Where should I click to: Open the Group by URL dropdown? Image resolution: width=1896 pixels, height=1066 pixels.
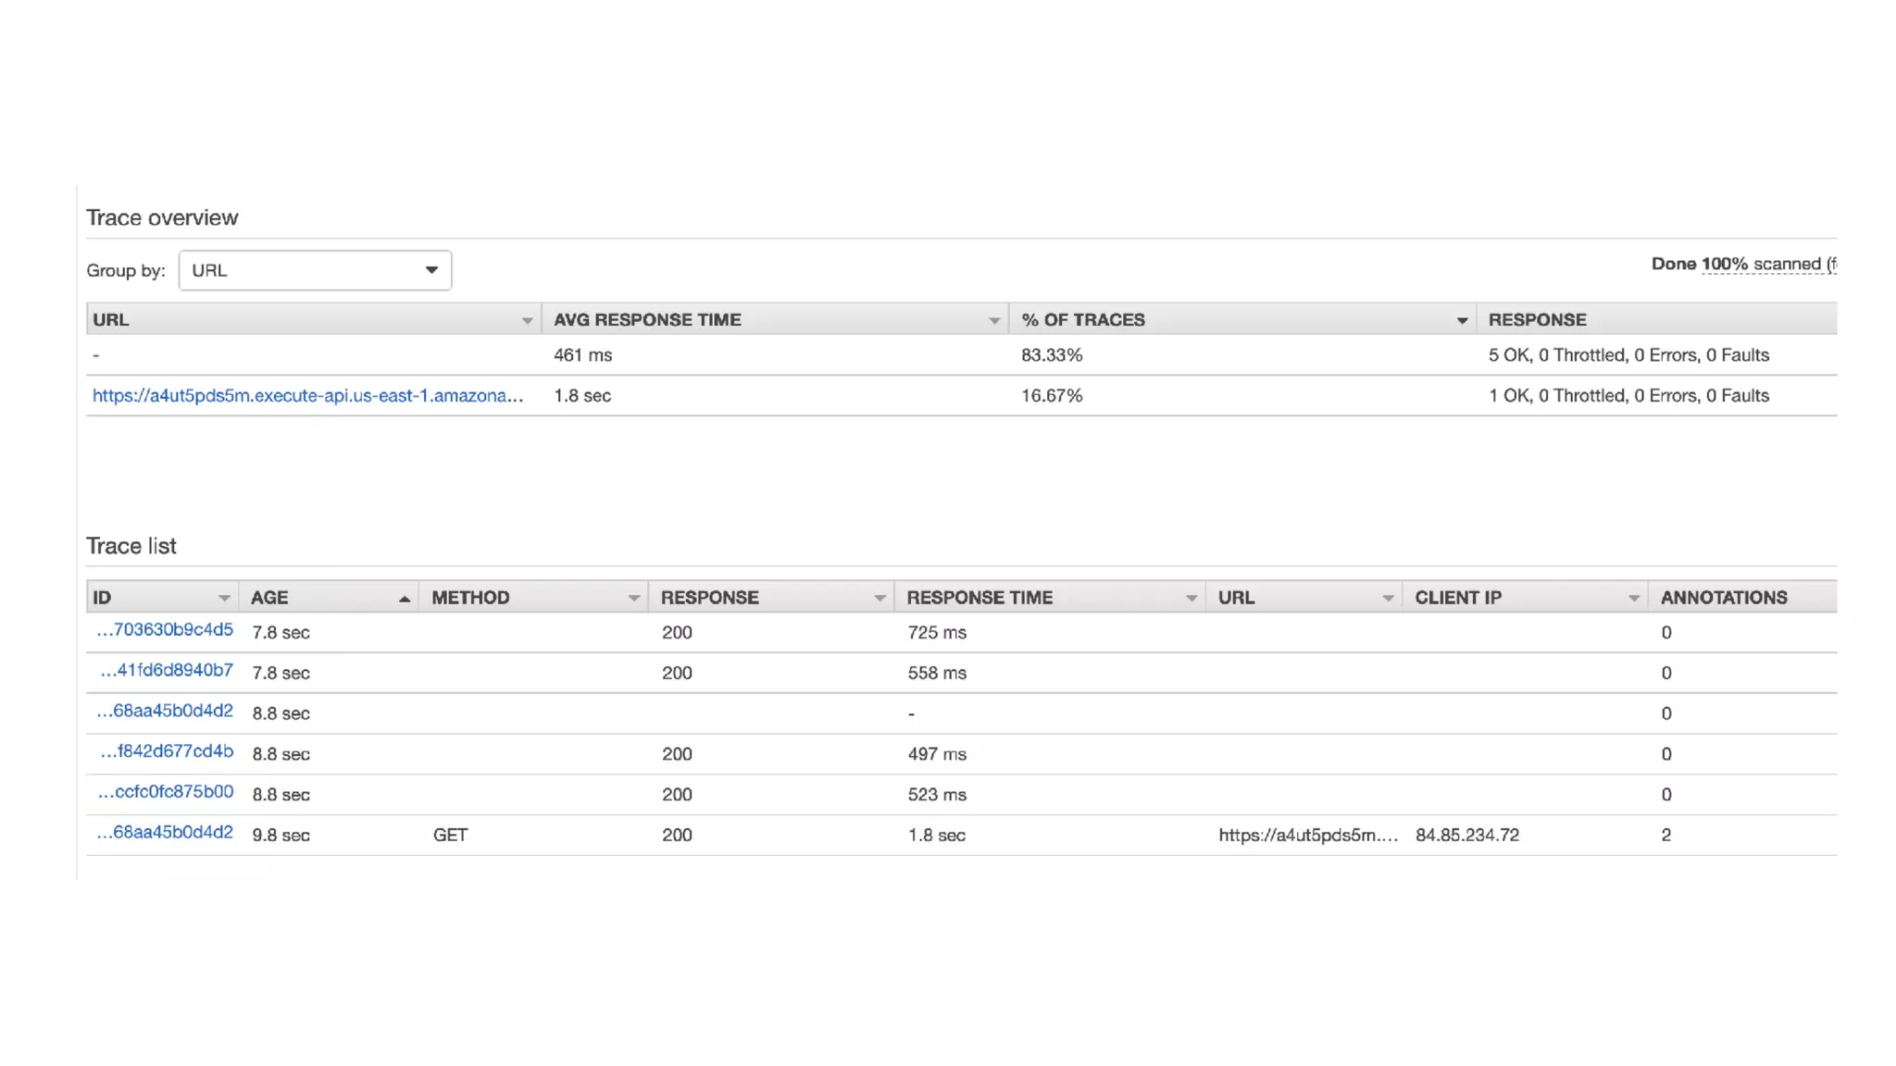pyautogui.click(x=315, y=270)
